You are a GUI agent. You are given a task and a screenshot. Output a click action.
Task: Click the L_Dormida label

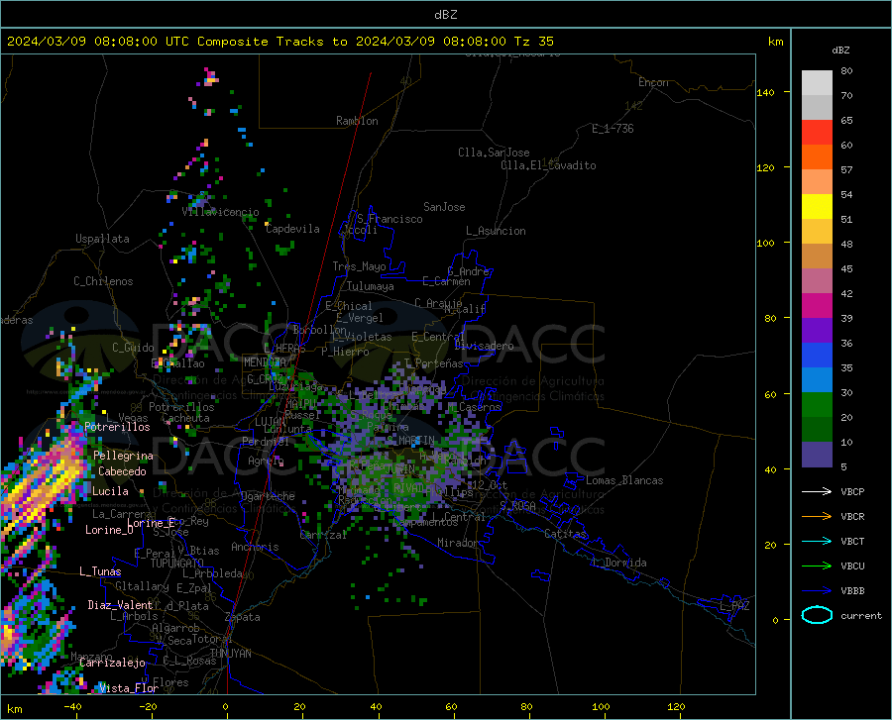point(619,563)
